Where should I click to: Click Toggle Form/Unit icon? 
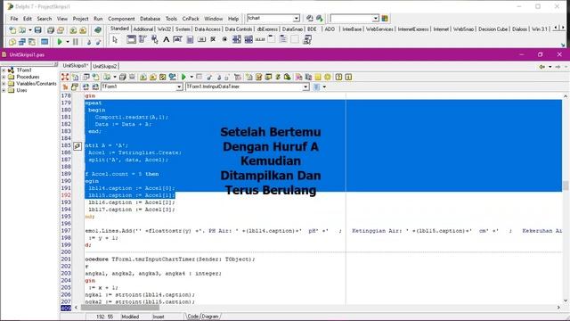coord(32,42)
